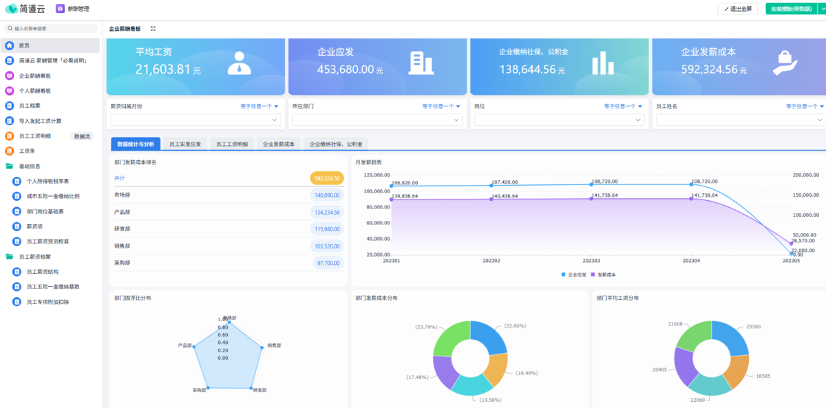Click the 企业薪酬看板 purple dashboard icon in sidebar

coord(10,76)
